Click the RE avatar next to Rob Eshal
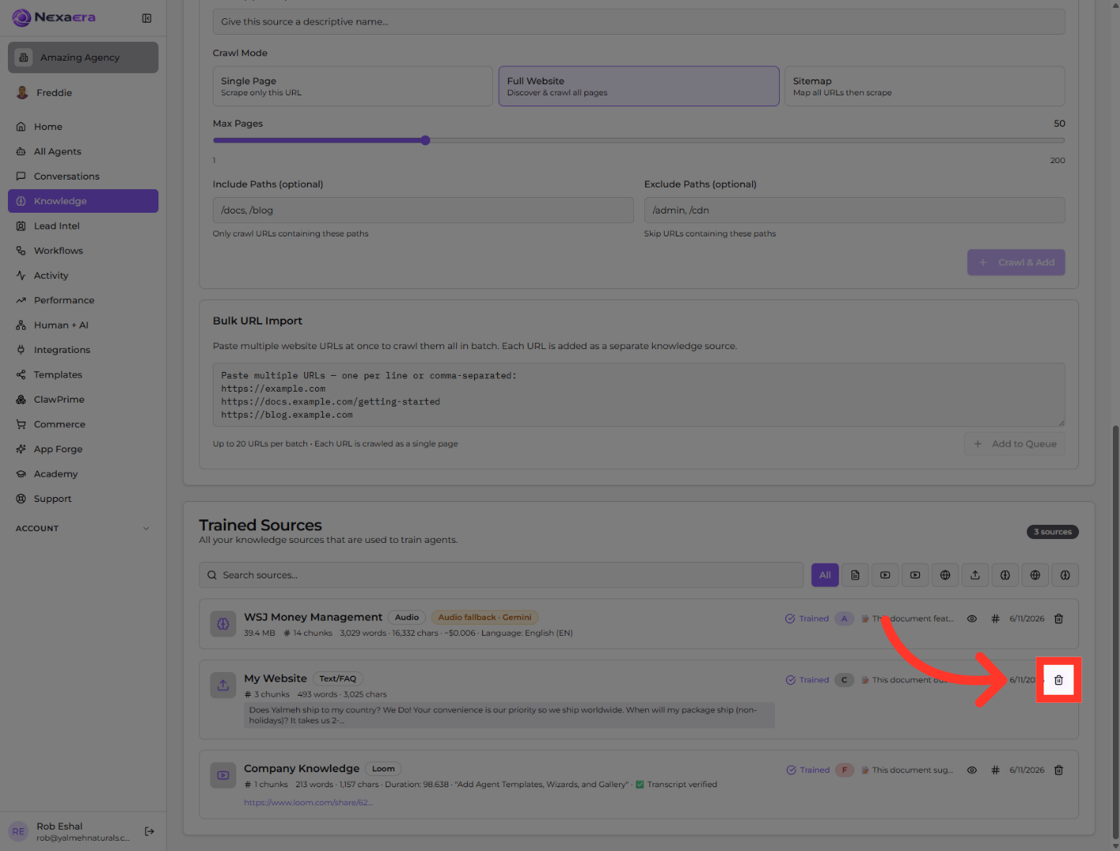Viewport: 1120px width, 851px height. [x=18, y=831]
